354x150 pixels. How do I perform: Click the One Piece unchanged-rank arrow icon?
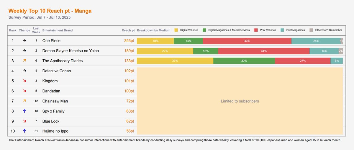(x=24, y=41)
